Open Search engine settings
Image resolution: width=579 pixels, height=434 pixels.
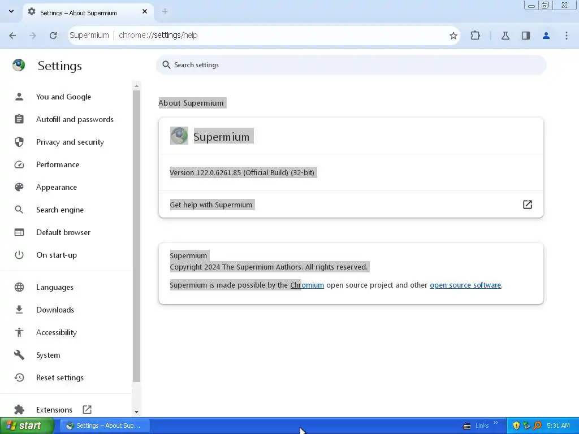pos(60,210)
